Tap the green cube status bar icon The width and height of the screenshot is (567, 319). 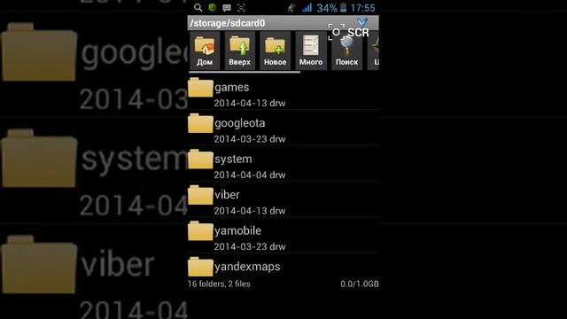pyautogui.click(x=213, y=7)
